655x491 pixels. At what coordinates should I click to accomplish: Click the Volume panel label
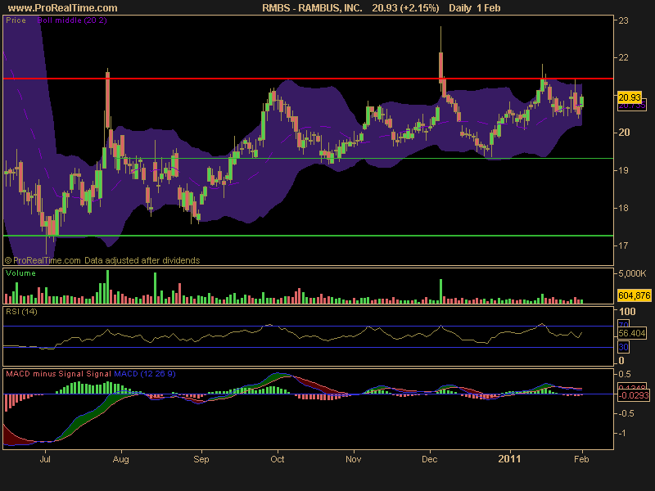click(20, 273)
